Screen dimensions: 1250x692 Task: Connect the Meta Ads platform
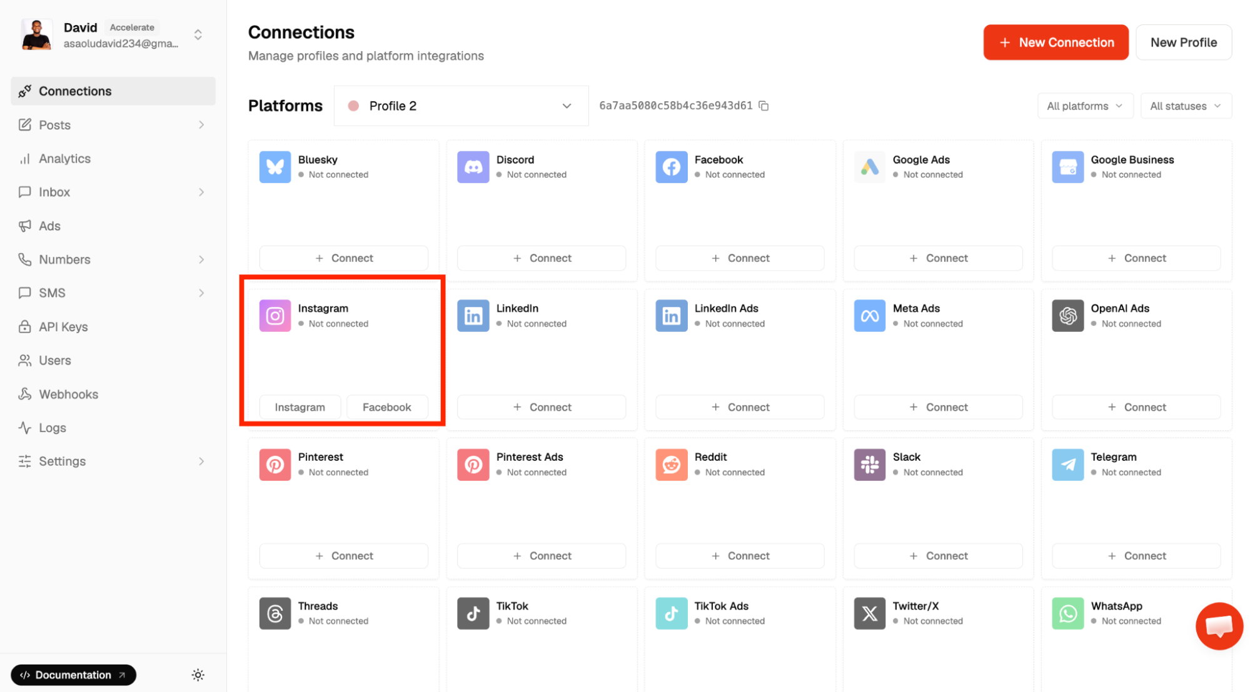click(938, 407)
